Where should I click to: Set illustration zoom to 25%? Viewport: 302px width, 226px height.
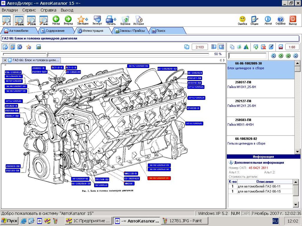tap(31, 21)
